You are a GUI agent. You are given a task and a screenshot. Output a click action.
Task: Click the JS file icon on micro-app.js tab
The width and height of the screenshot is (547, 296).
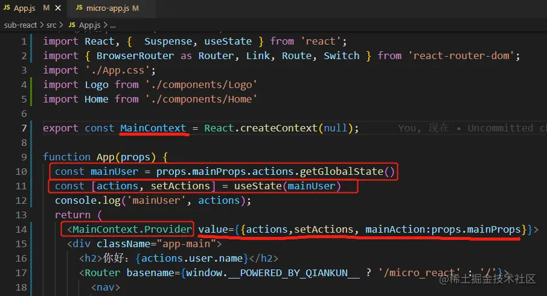click(x=79, y=8)
